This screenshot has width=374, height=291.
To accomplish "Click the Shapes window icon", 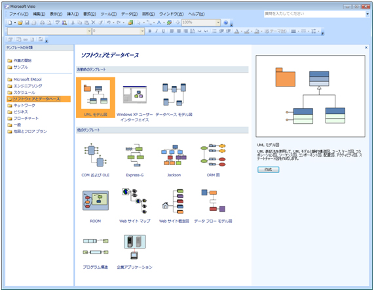I will (130, 23).
